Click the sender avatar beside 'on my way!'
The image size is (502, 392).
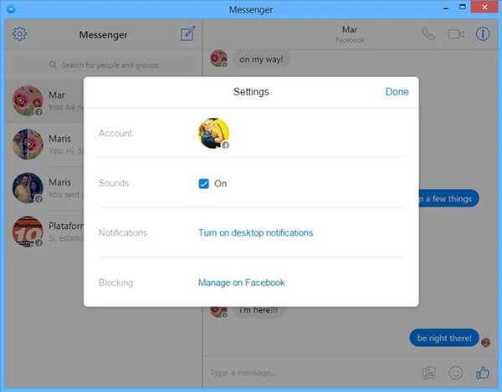(x=218, y=59)
